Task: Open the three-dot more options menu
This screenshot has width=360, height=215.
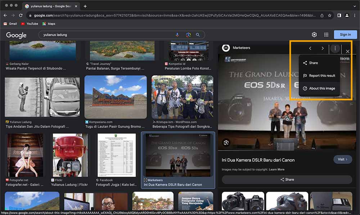Action: tap(335, 48)
